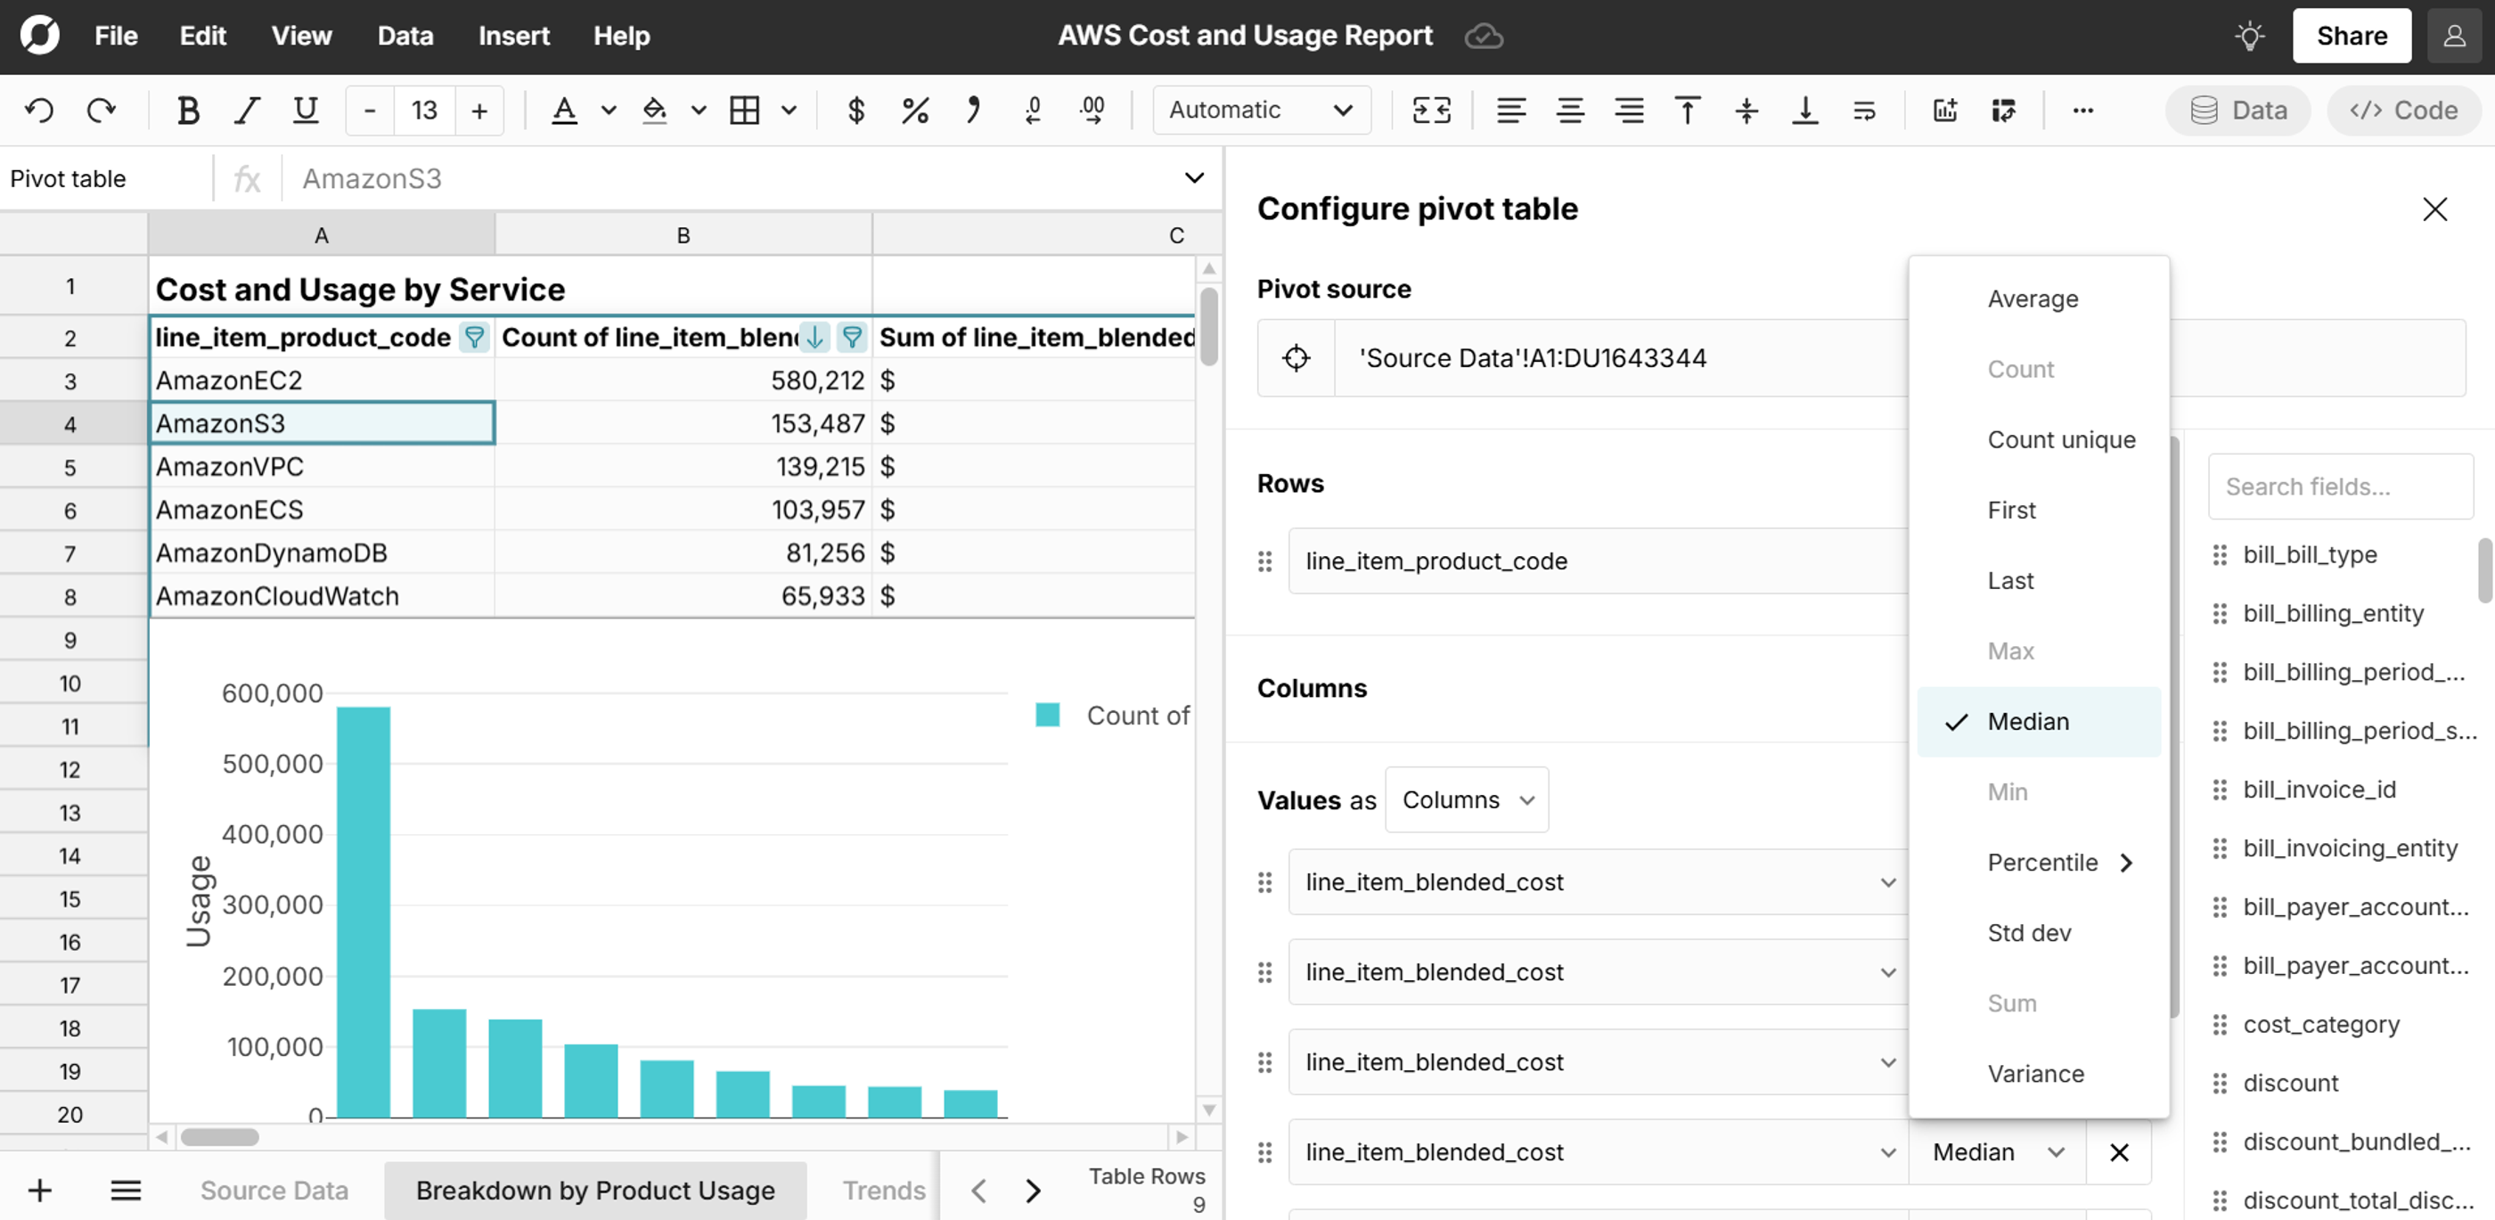Open the Edit menu
This screenshot has height=1220, width=2495.
[x=202, y=36]
